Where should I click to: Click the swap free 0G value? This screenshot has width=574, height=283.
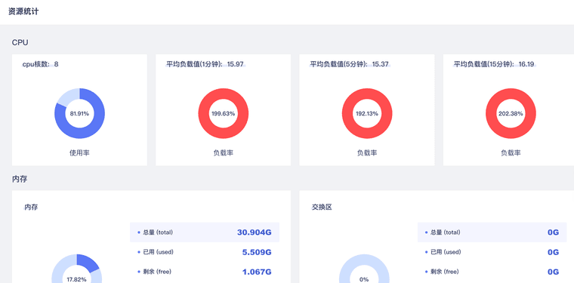tap(553, 272)
